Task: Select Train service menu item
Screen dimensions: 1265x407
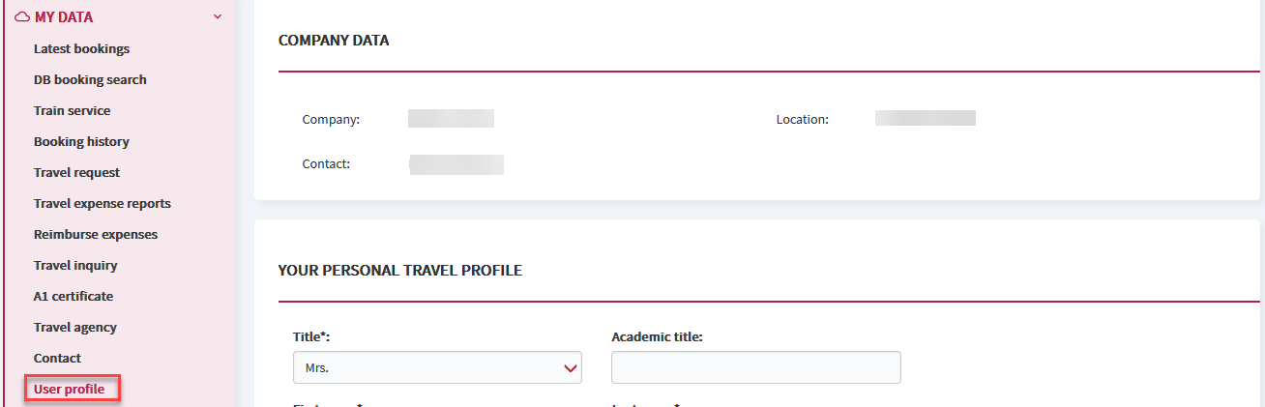Action: click(x=73, y=110)
